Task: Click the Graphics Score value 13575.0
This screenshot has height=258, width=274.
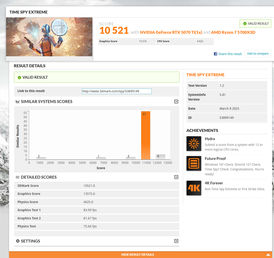Action: point(89,194)
